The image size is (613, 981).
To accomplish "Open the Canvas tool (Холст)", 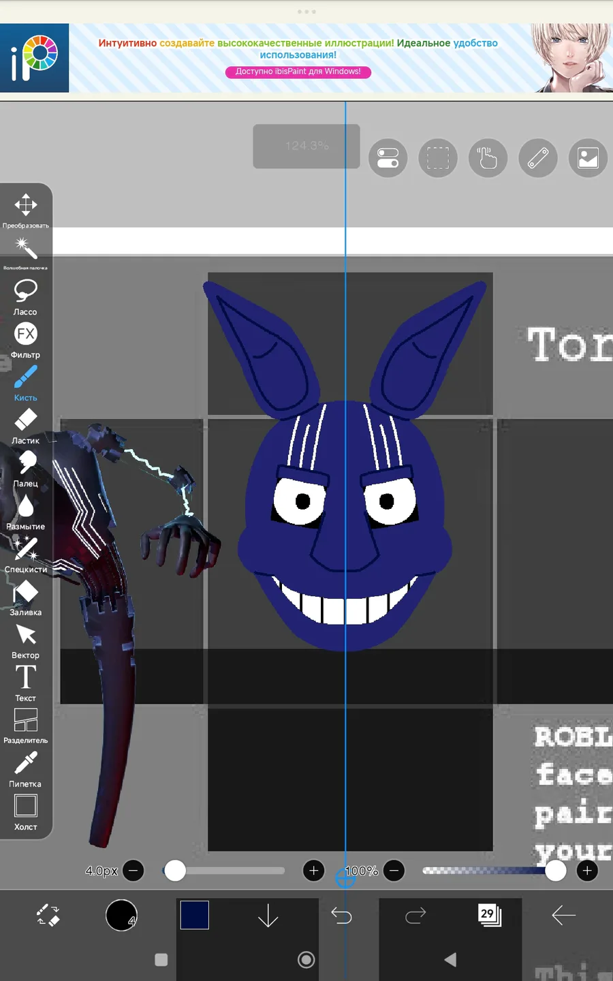I will [26, 812].
